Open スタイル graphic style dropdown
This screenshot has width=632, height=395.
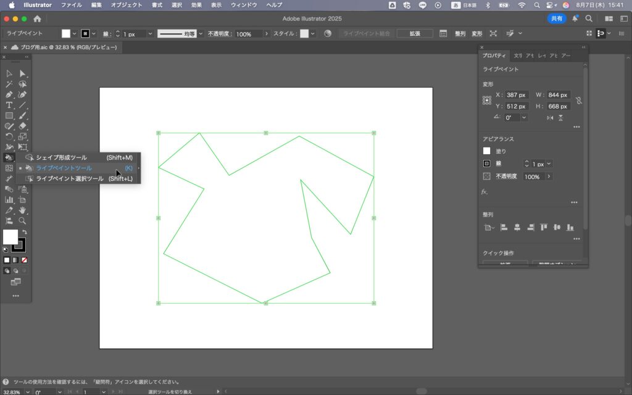[313, 34]
